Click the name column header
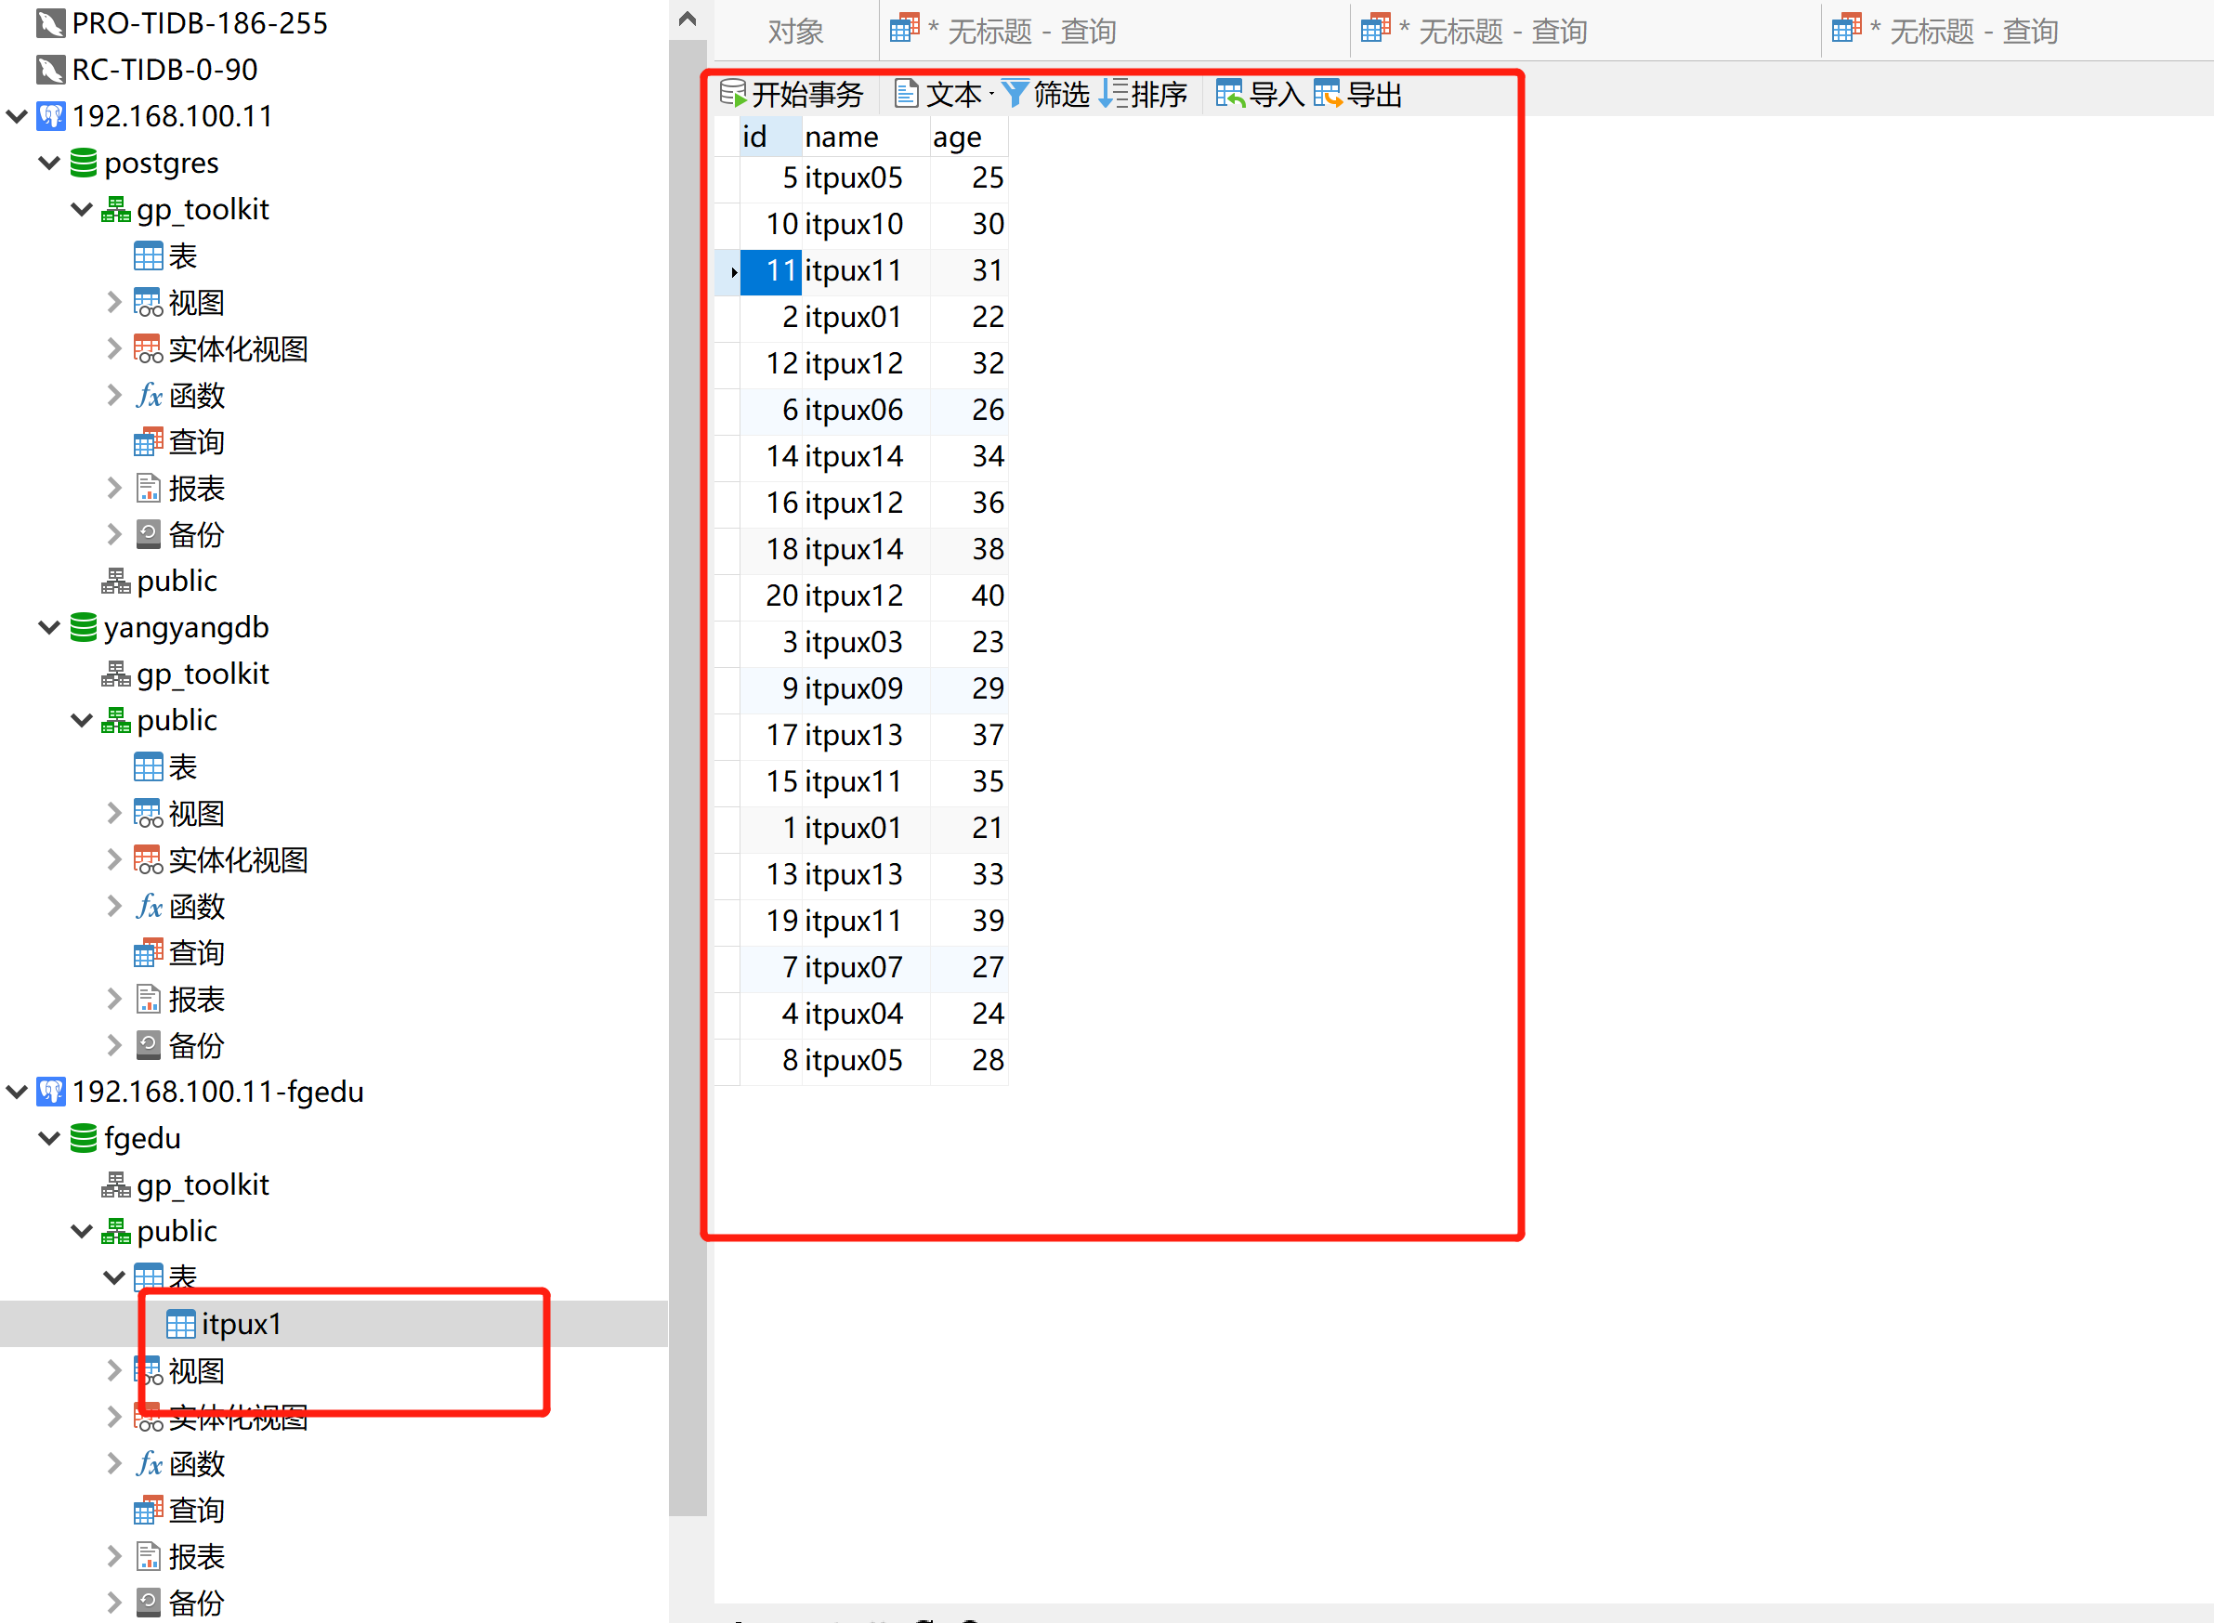Viewport: 2214px width, 1623px height. (x=865, y=137)
